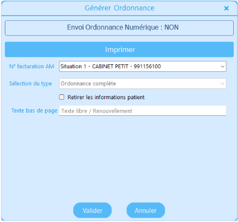This screenshot has width=238, height=222.
Task: Close the Générer Ordonnance dialog
Action: click(x=226, y=8)
